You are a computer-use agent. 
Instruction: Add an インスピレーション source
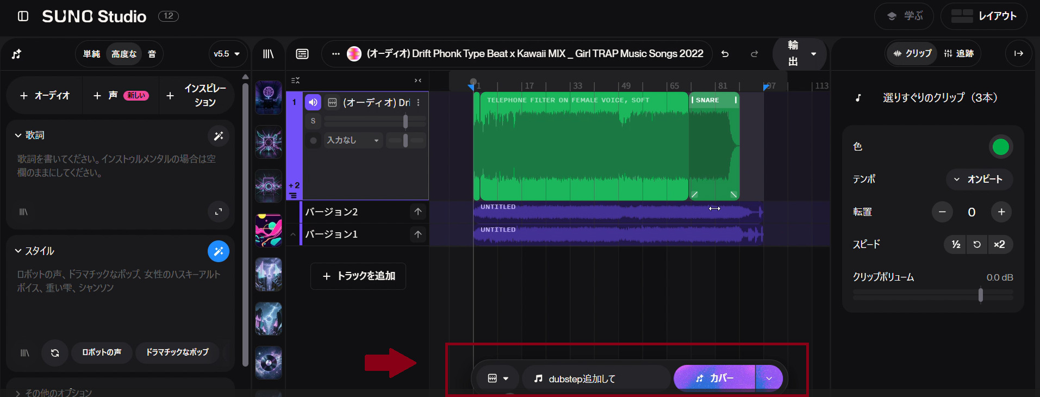coord(197,96)
